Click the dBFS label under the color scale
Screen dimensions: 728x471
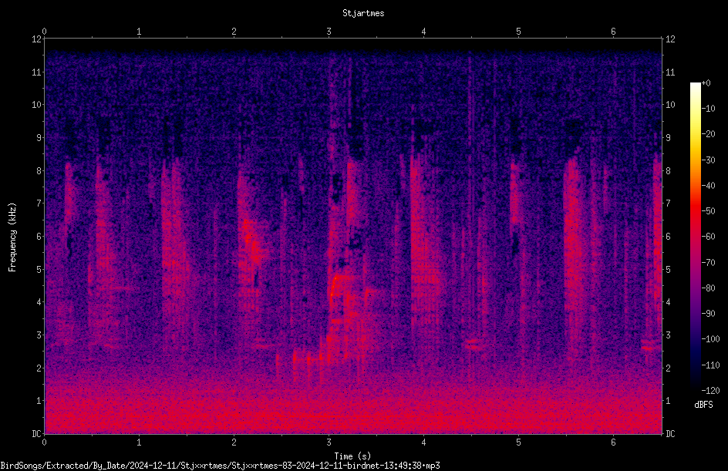tap(703, 405)
